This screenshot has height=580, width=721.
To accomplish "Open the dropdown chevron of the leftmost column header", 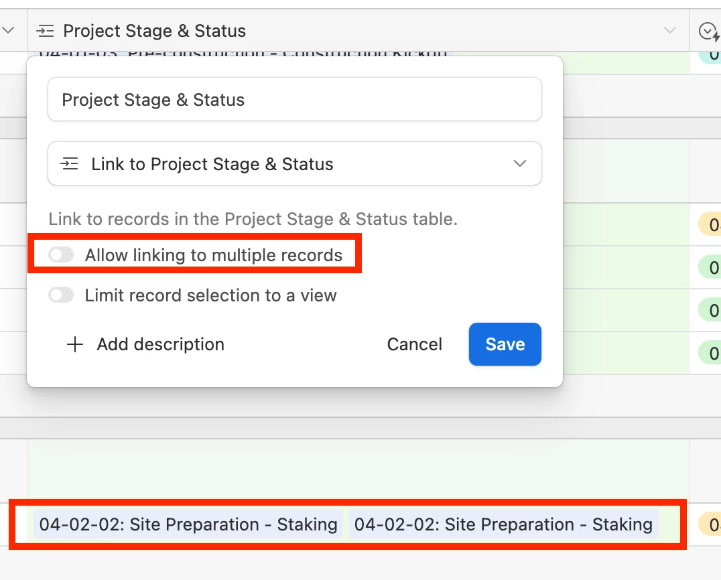I will pos(9,30).
